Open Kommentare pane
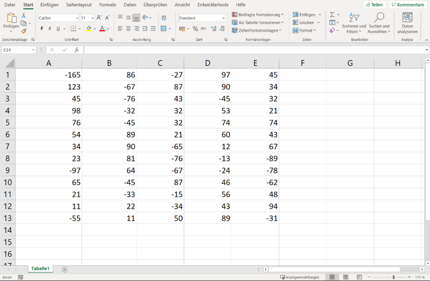Viewport: 430px width, 281px height. [408, 5]
